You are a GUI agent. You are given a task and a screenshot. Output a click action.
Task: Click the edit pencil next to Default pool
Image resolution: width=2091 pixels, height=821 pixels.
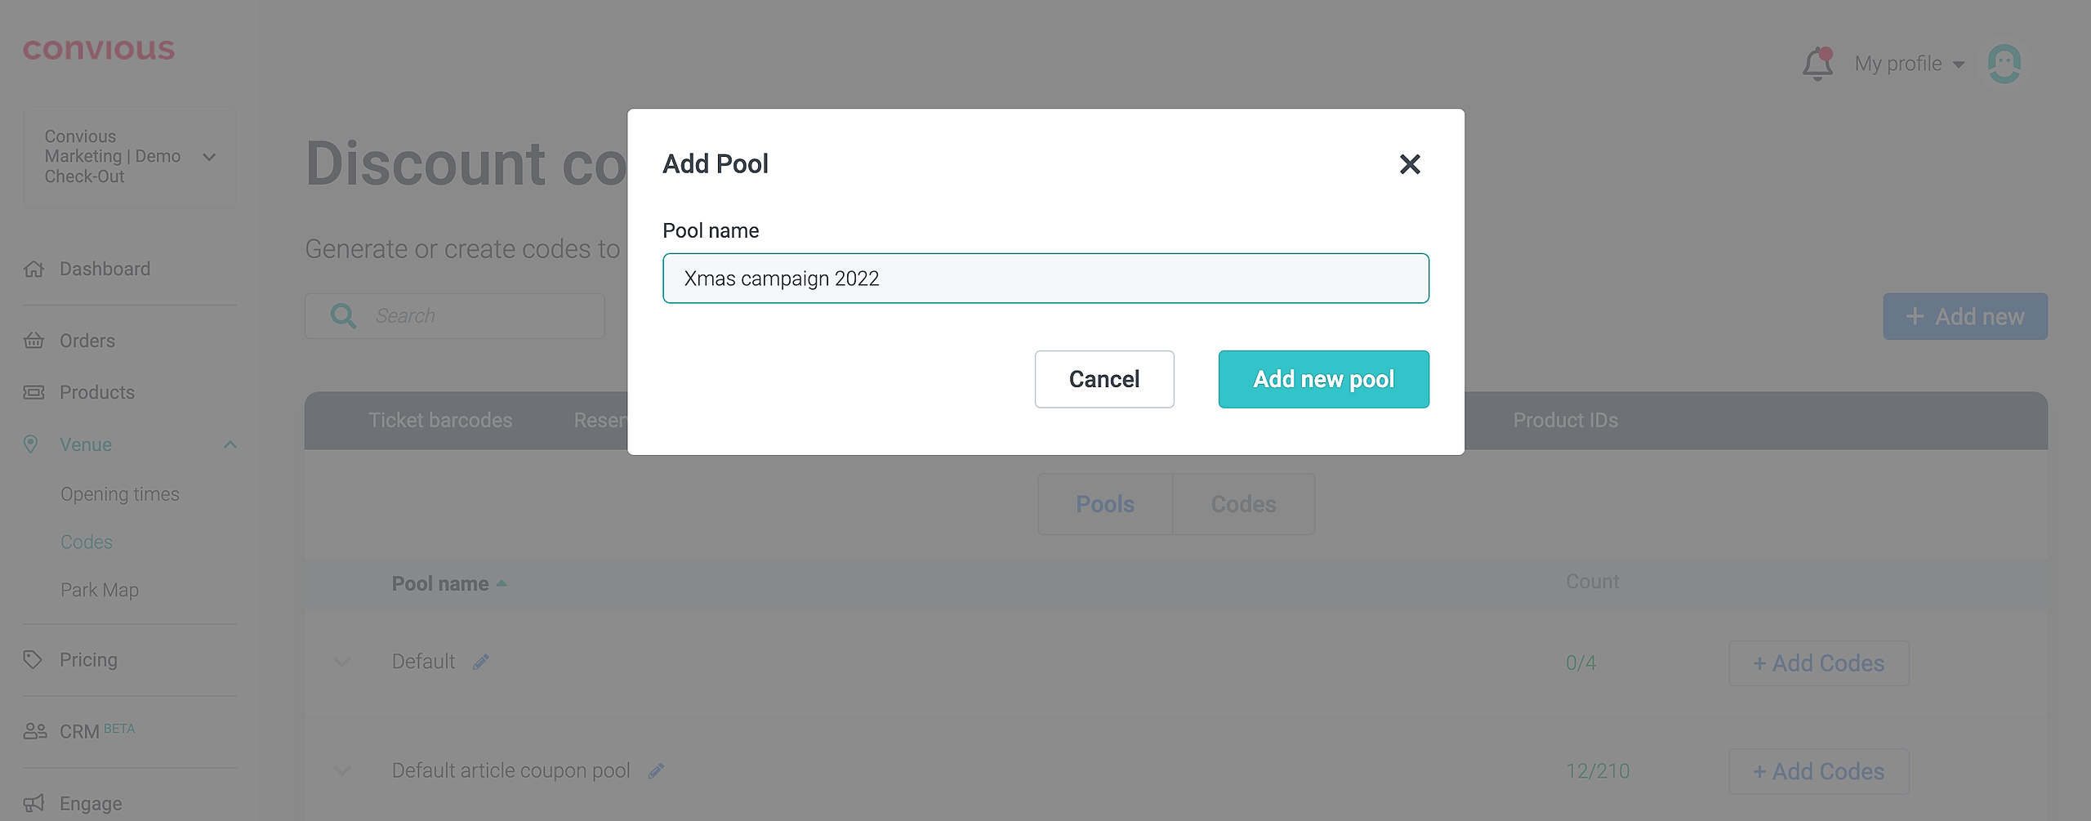click(481, 662)
